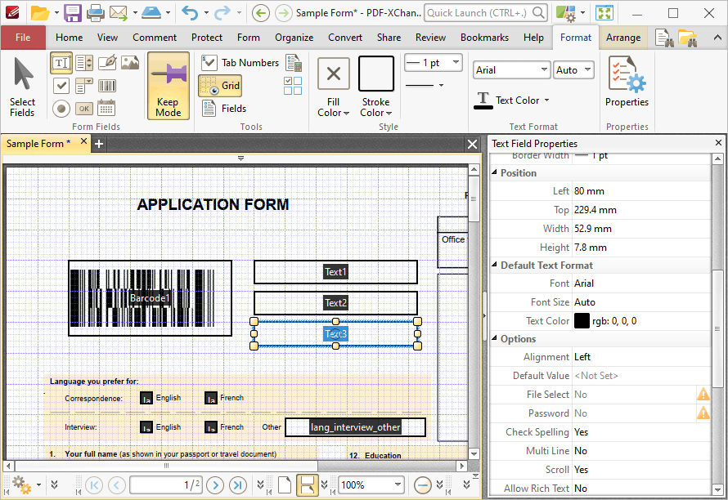
Task: Select the Dropdown field tool
Action: (84, 86)
